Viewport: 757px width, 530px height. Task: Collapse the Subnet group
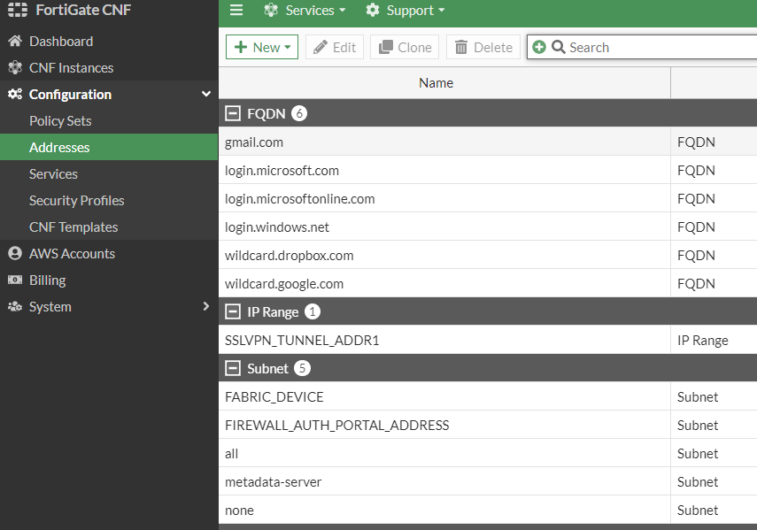click(x=233, y=368)
